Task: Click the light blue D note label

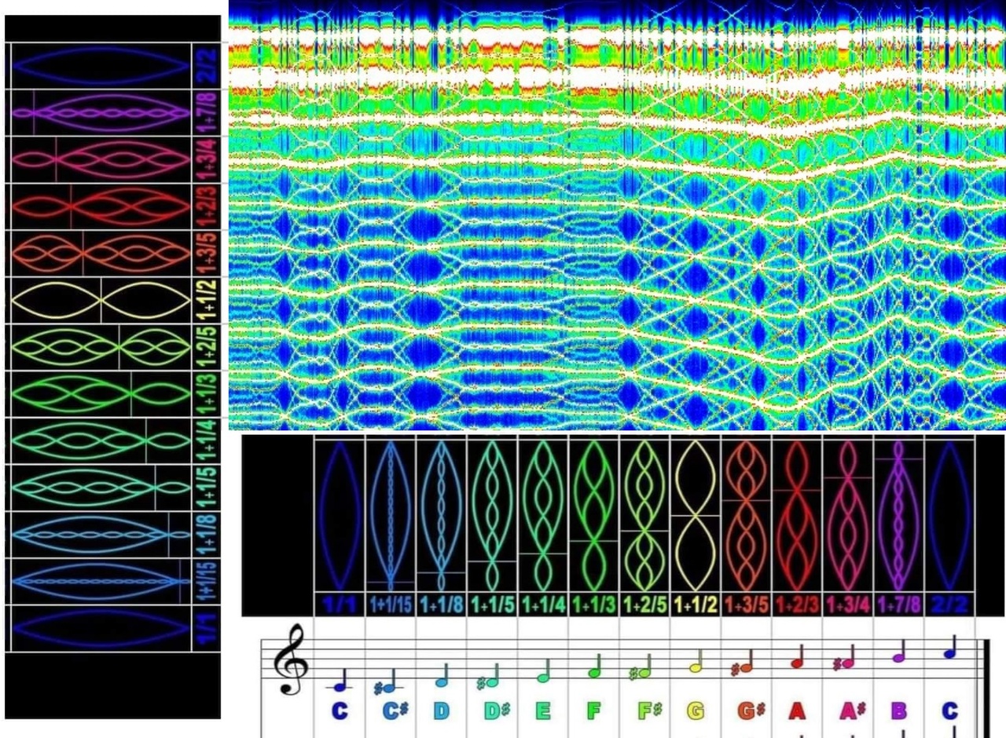Action: (442, 711)
